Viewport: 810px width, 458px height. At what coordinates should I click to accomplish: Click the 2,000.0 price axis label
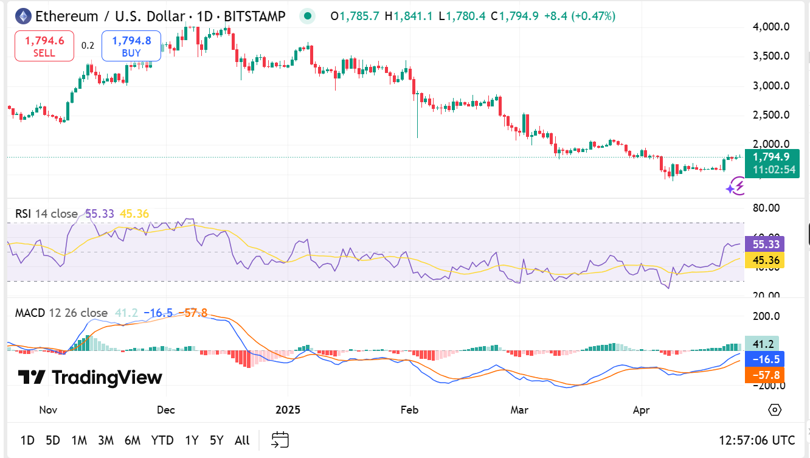(770, 144)
